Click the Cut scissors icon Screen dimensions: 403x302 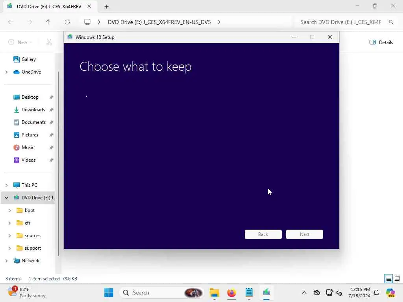[49, 42]
